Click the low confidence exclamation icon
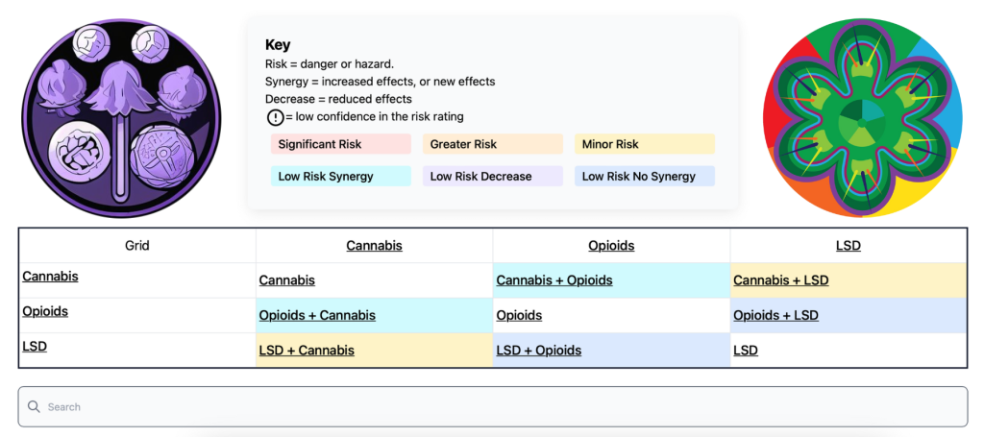Viewport: 984px width, 437px height. coord(275,117)
